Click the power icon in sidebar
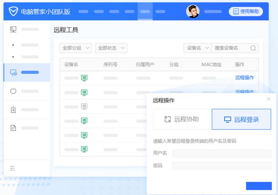278x195 pixels. point(13,91)
